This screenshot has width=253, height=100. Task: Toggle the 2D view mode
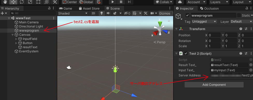pos(93,13)
